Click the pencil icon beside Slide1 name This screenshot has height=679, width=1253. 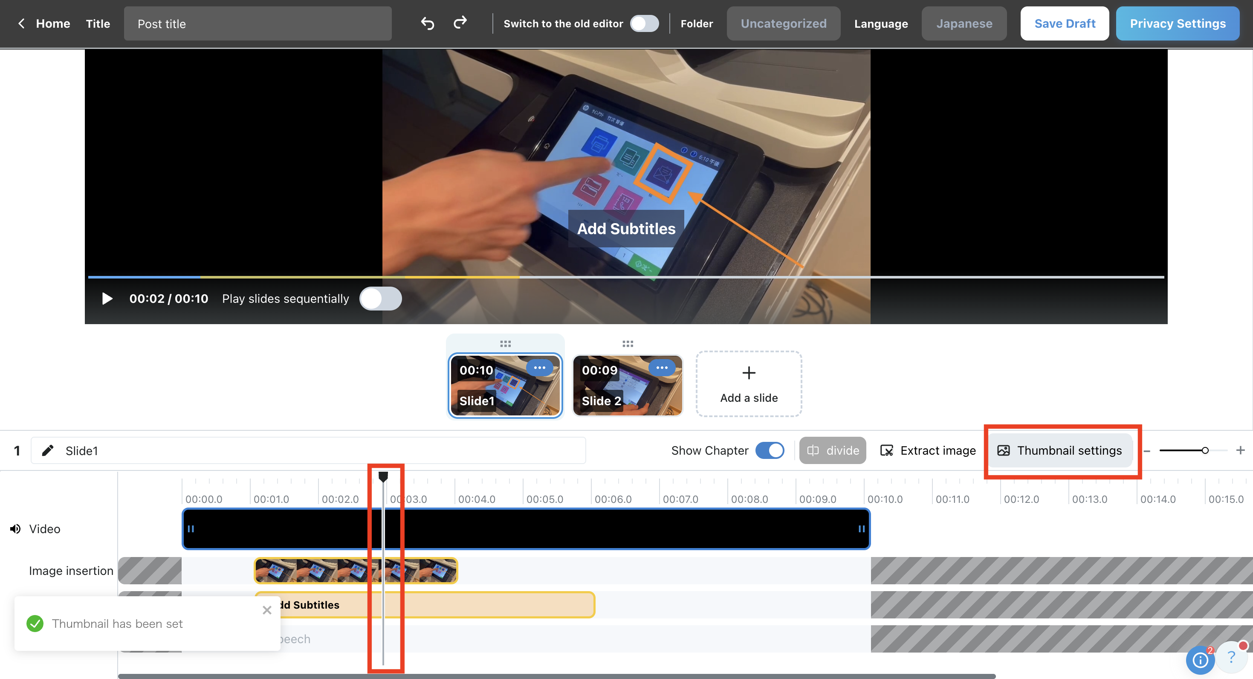(x=47, y=450)
